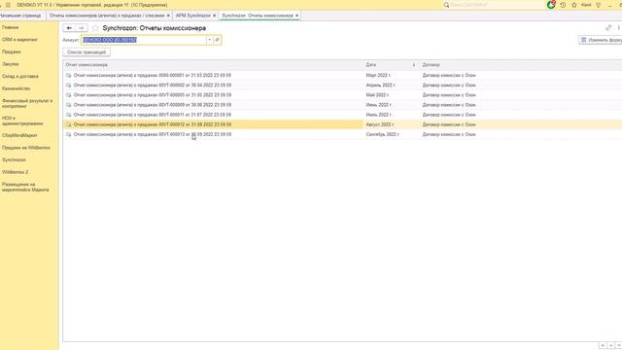Screen dimensions: 622x350
Task: Select the Synchrozon: Отчеты комиссионера tab
Action: tap(258, 16)
